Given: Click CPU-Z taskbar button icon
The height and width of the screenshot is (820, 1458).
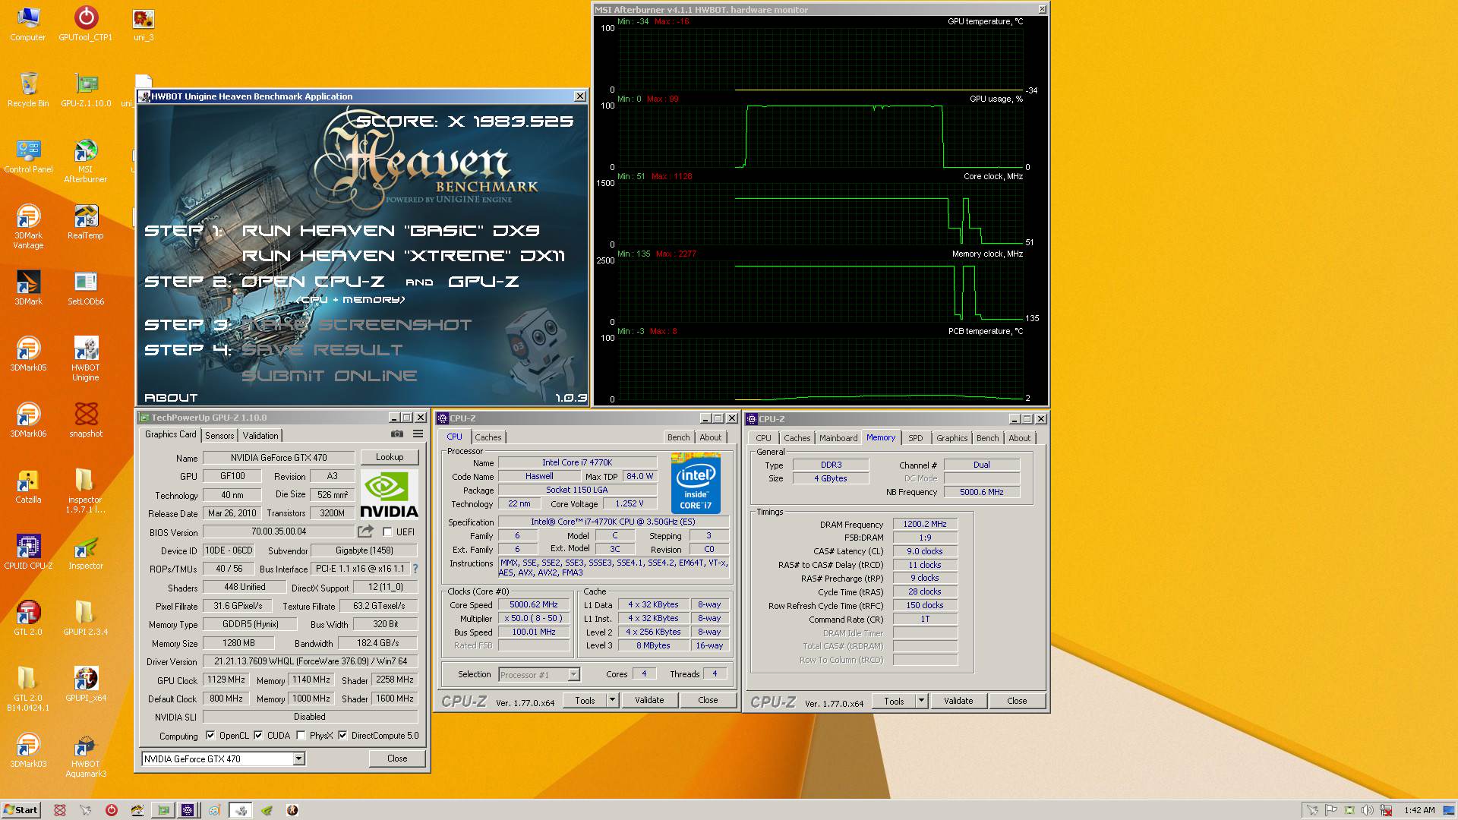Looking at the screenshot, I should (x=188, y=810).
